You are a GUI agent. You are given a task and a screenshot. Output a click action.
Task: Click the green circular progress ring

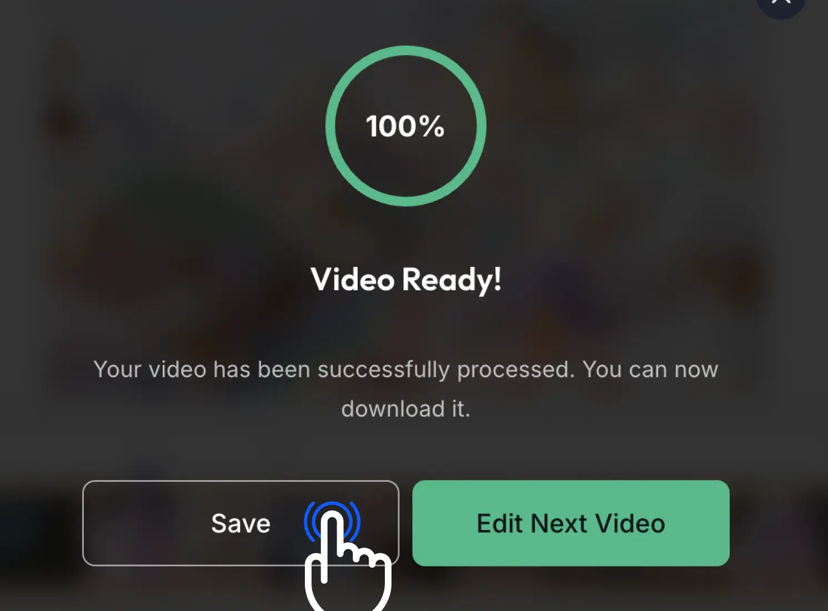[x=406, y=126]
